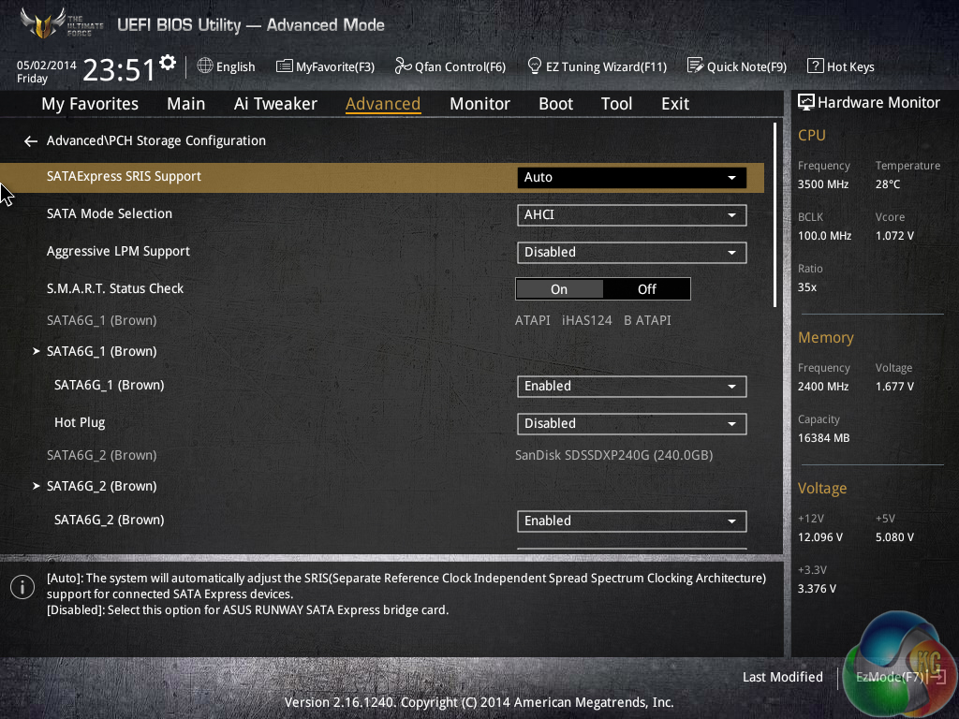Image resolution: width=959 pixels, height=719 pixels.
Task: Open Quick Note(F9) notepad icon
Action: pos(695,66)
